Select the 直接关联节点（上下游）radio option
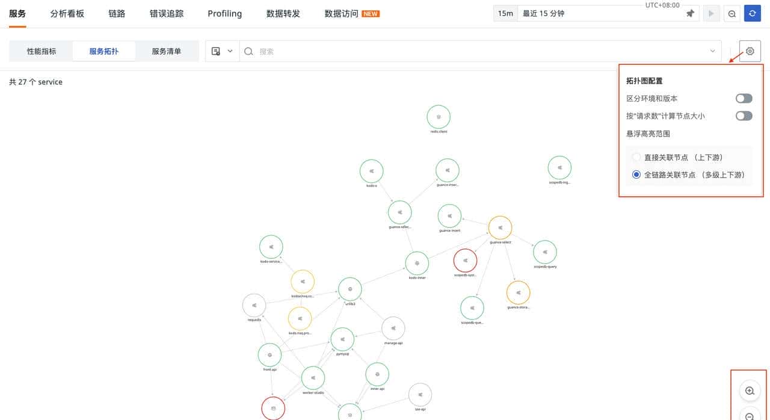Viewport: 770px width, 420px height. pyautogui.click(x=636, y=156)
